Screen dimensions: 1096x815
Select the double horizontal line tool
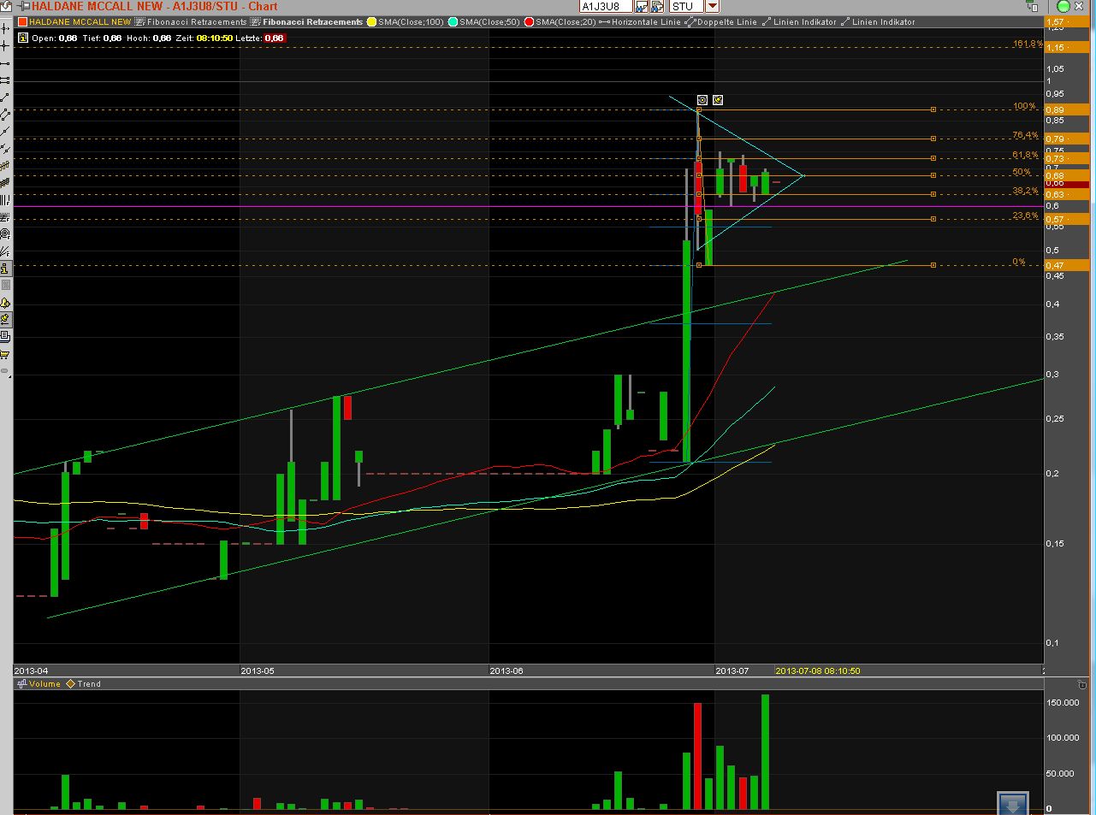5,80
